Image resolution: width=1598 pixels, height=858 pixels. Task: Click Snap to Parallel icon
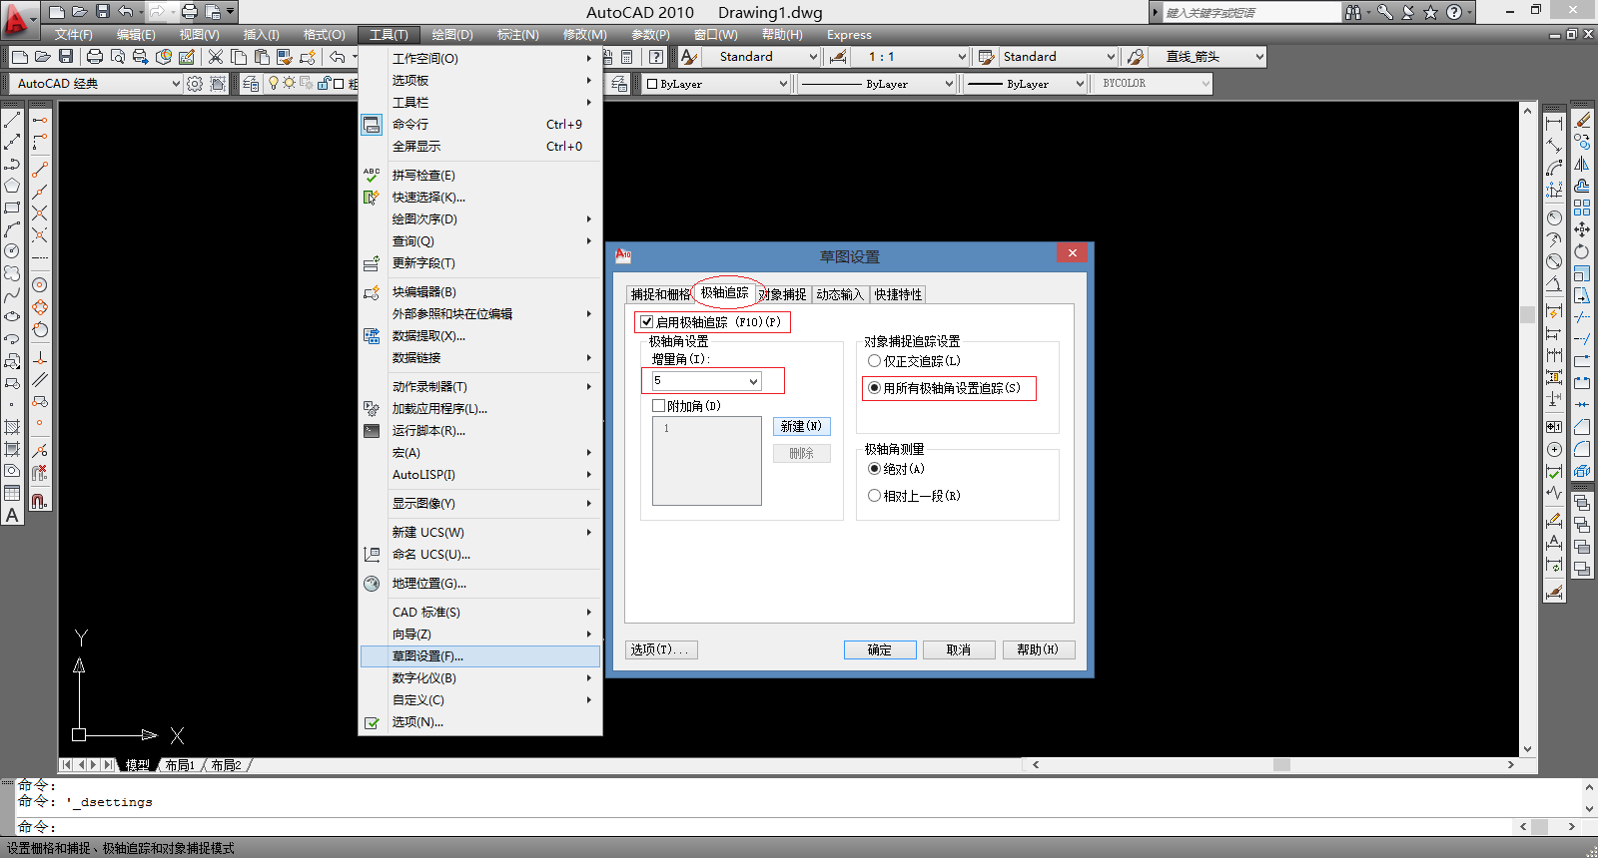[x=40, y=380]
